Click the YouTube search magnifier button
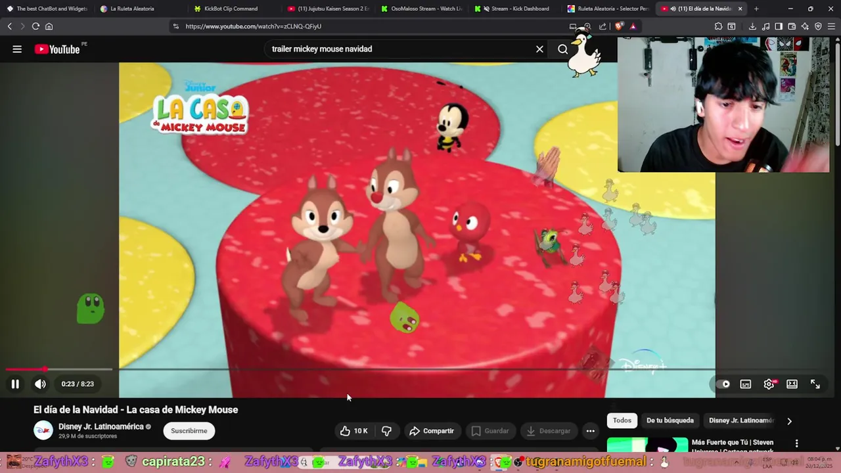The height and width of the screenshot is (473, 841). [x=563, y=49]
